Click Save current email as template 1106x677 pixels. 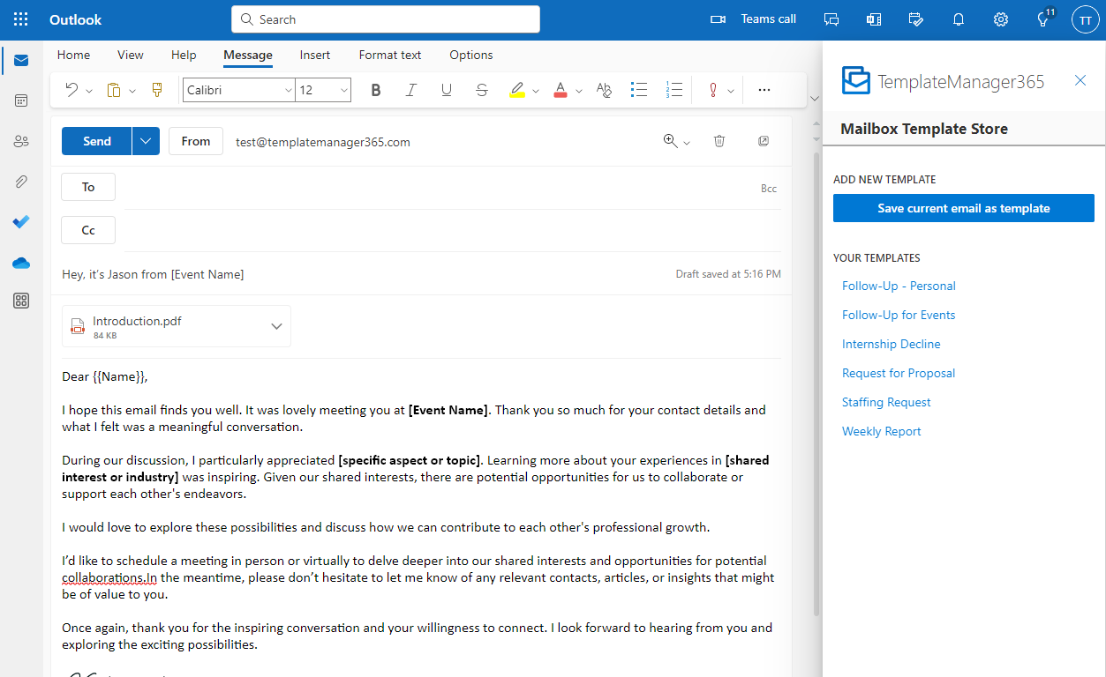(x=963, y=208)
